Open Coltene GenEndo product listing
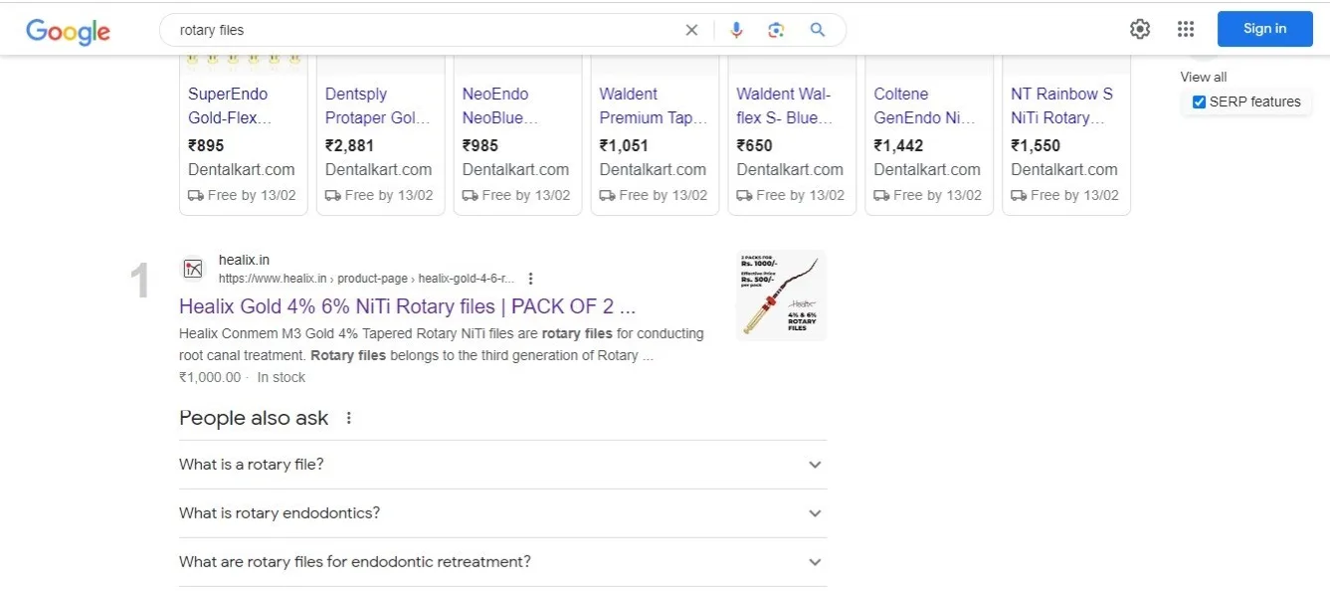 pos(925,105)
